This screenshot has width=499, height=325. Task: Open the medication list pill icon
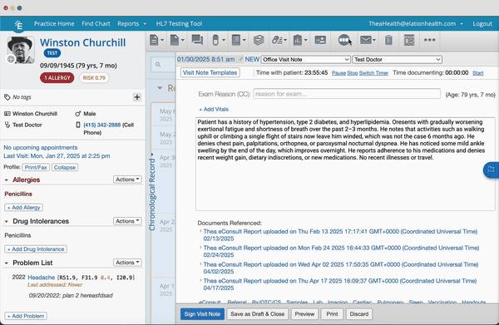pyautogui.click(x=277, y=40)
